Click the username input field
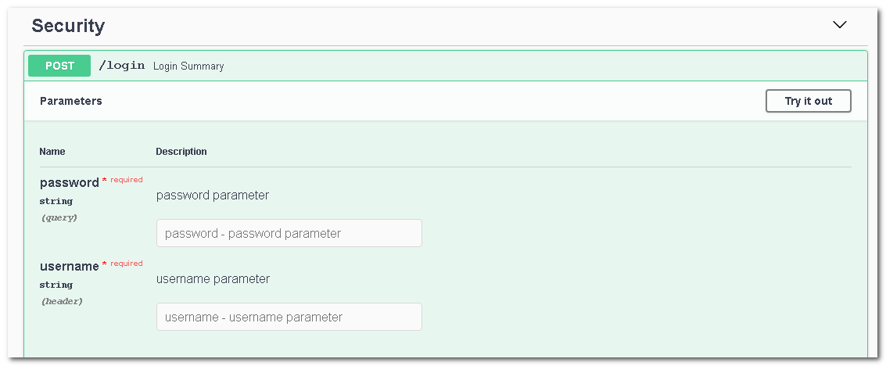Screen dimensions: 886x366 coord(289,317)
